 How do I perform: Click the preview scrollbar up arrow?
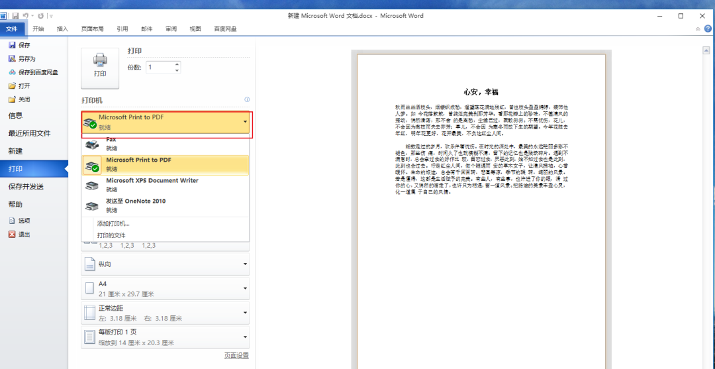click(707, 50)
